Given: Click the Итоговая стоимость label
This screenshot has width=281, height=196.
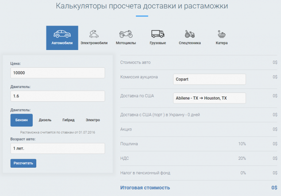Looking at the screenshot, I should [145, 188].
